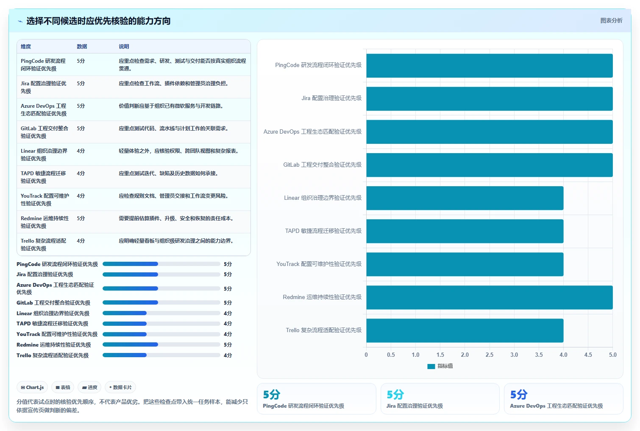
Task: Click Redmine 运维持续性 progress bar
Action: [161, 344]
